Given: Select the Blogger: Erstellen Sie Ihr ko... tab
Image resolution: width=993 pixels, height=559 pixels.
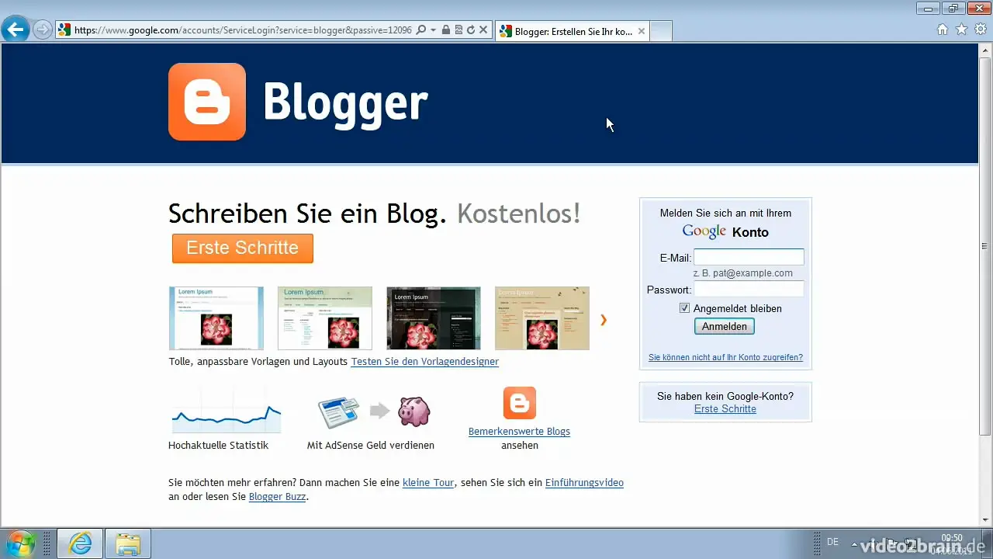Looking at the screenshot, I should click(x=572, y=32).
